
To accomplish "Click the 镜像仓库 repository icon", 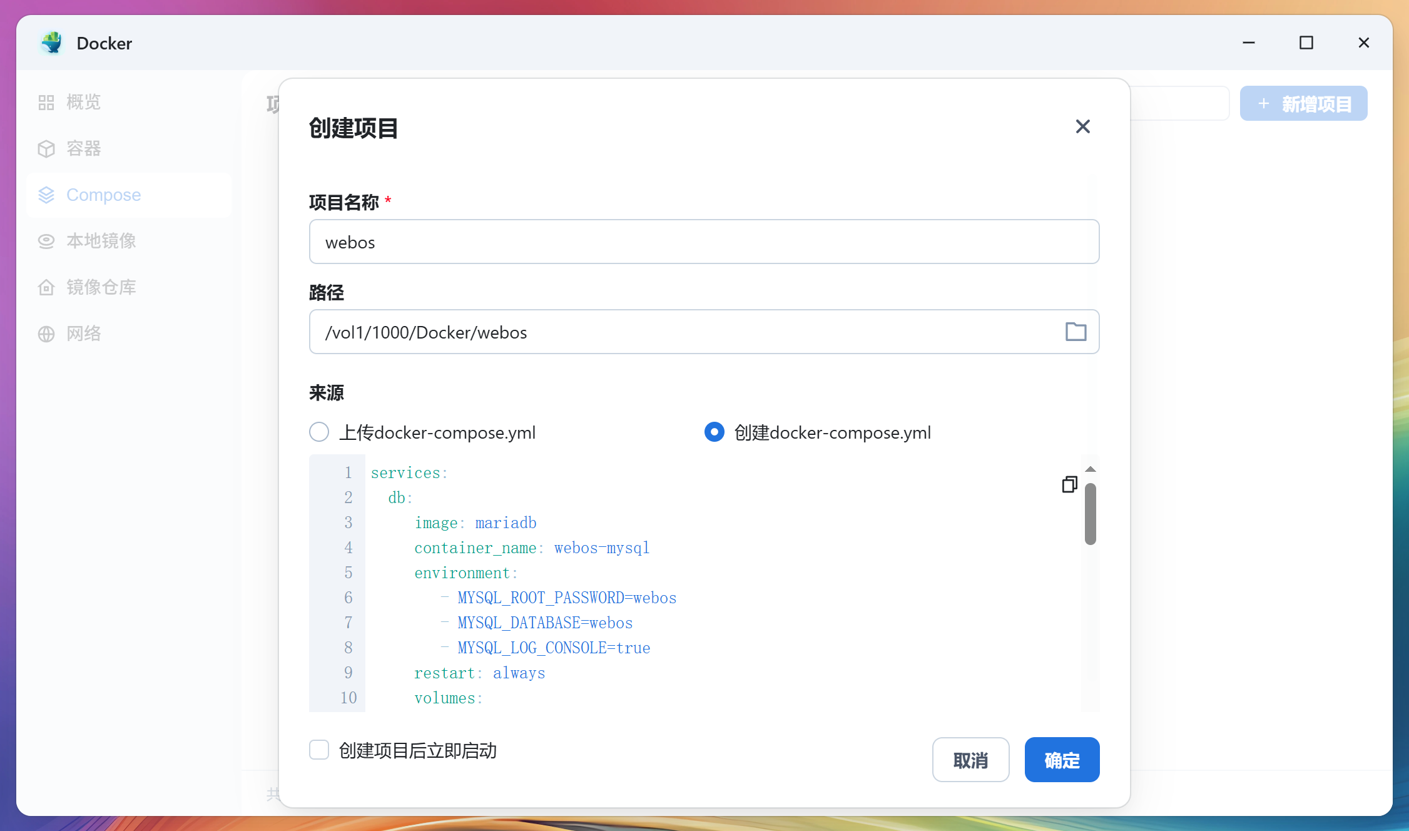I will pyautogui.click(x=46, y=287).
